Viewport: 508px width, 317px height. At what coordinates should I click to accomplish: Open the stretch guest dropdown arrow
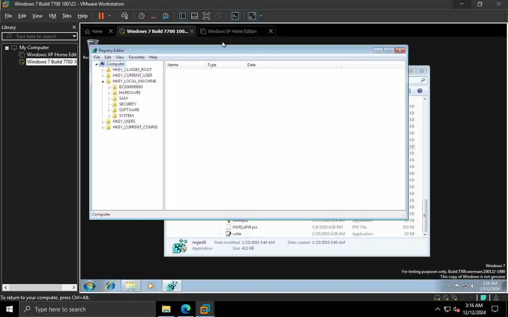[261, 16]
